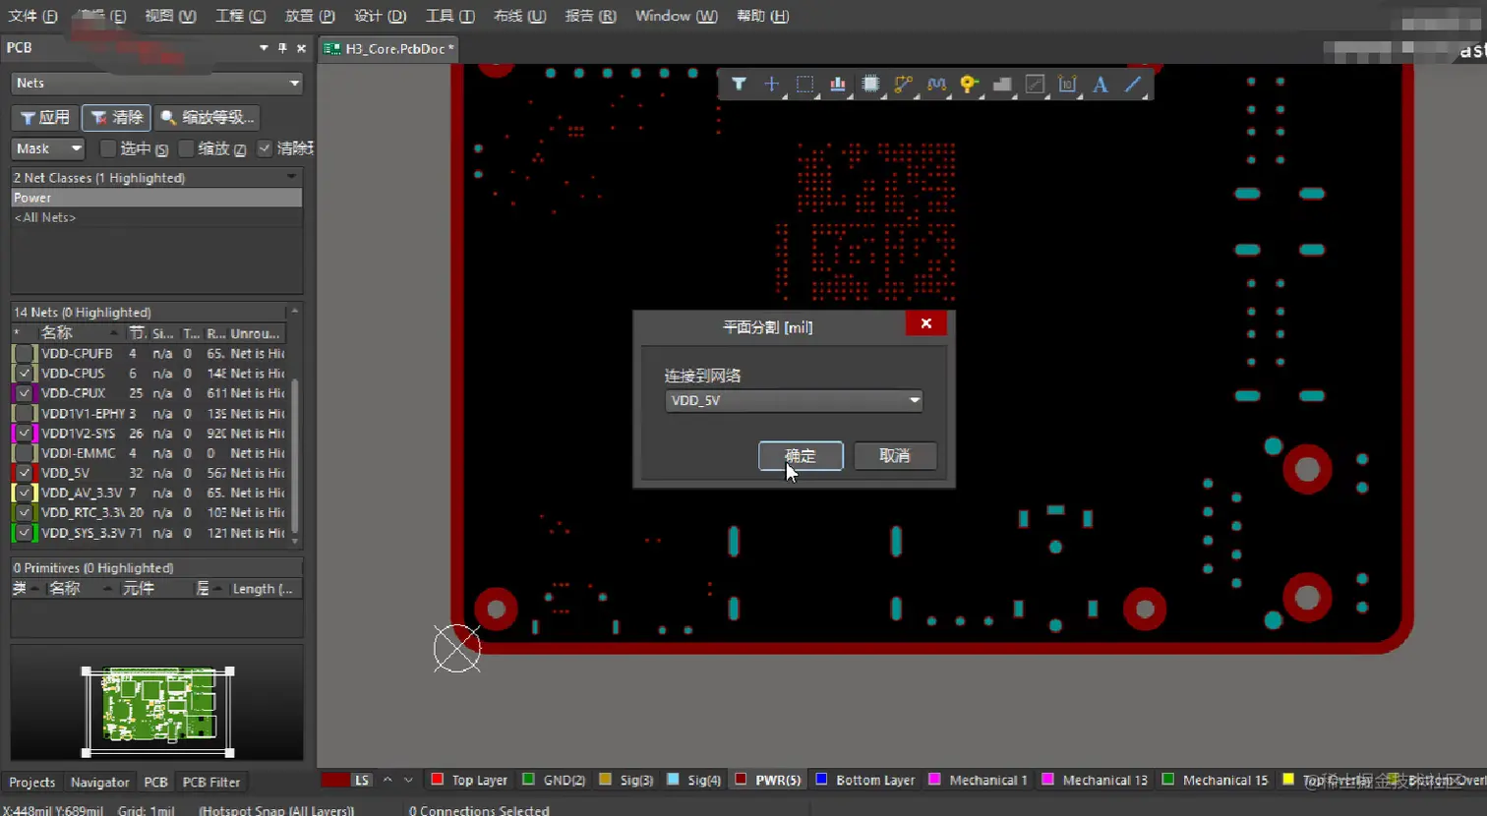Open the Mask highlight mode dropdown
Screen dimensions: 1487x816
click(x=48, y=148)
